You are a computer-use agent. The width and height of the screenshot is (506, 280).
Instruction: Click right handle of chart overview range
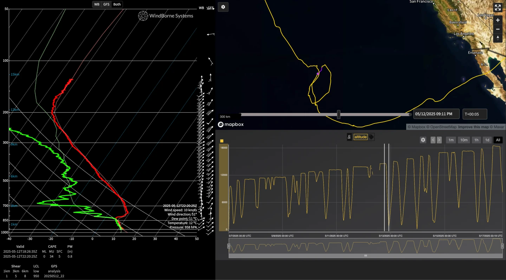pos(502,246)
